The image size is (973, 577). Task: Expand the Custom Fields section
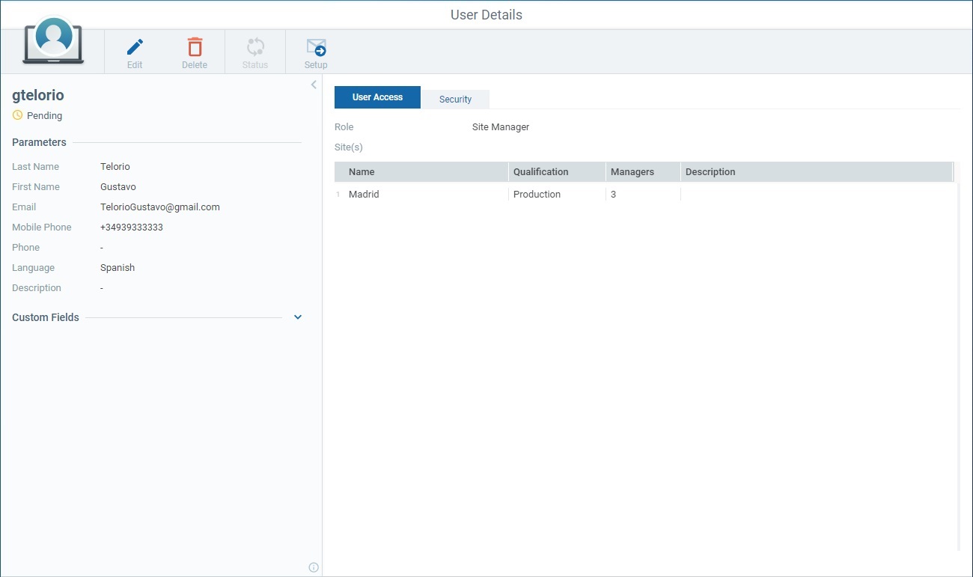click(298, 317)
